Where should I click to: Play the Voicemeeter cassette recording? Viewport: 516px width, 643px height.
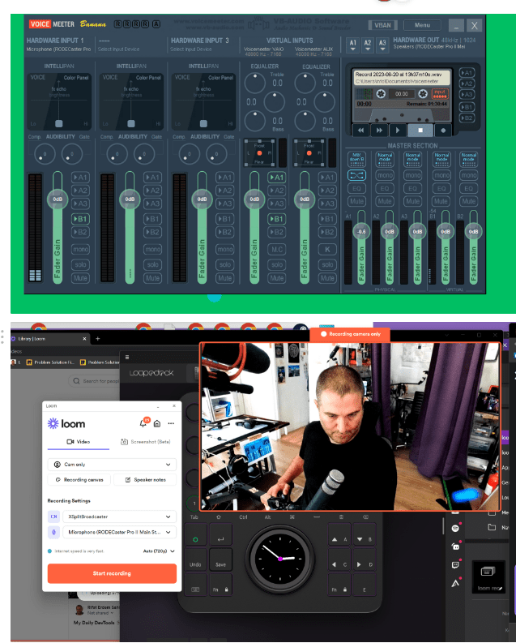click(x=398, y=131)
